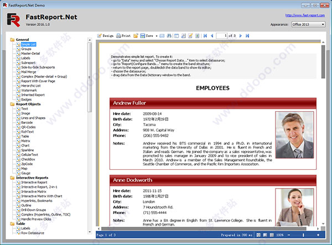Select the Interactive Matrix With Chart item
The width and height of the screenshot is (332, 245).
41,196
